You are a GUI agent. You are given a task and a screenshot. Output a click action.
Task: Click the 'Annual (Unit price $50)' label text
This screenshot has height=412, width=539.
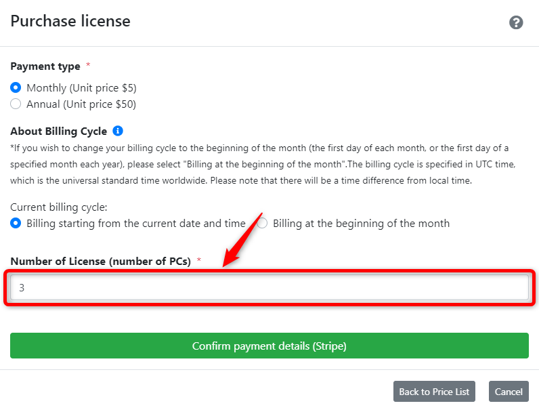point(81,104)
